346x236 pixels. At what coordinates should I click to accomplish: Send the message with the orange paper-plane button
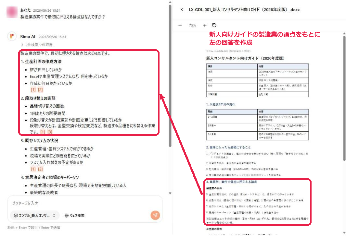coord(155,215)
